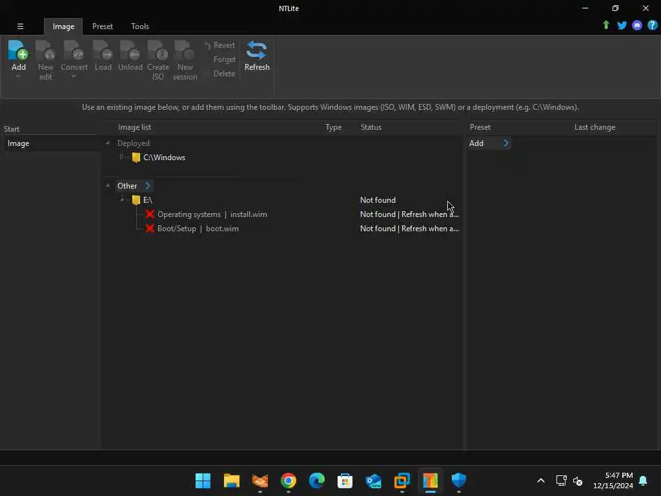Switch to the Image tab
The height and width of the screenshot is (496, 661).
(63, 26)
